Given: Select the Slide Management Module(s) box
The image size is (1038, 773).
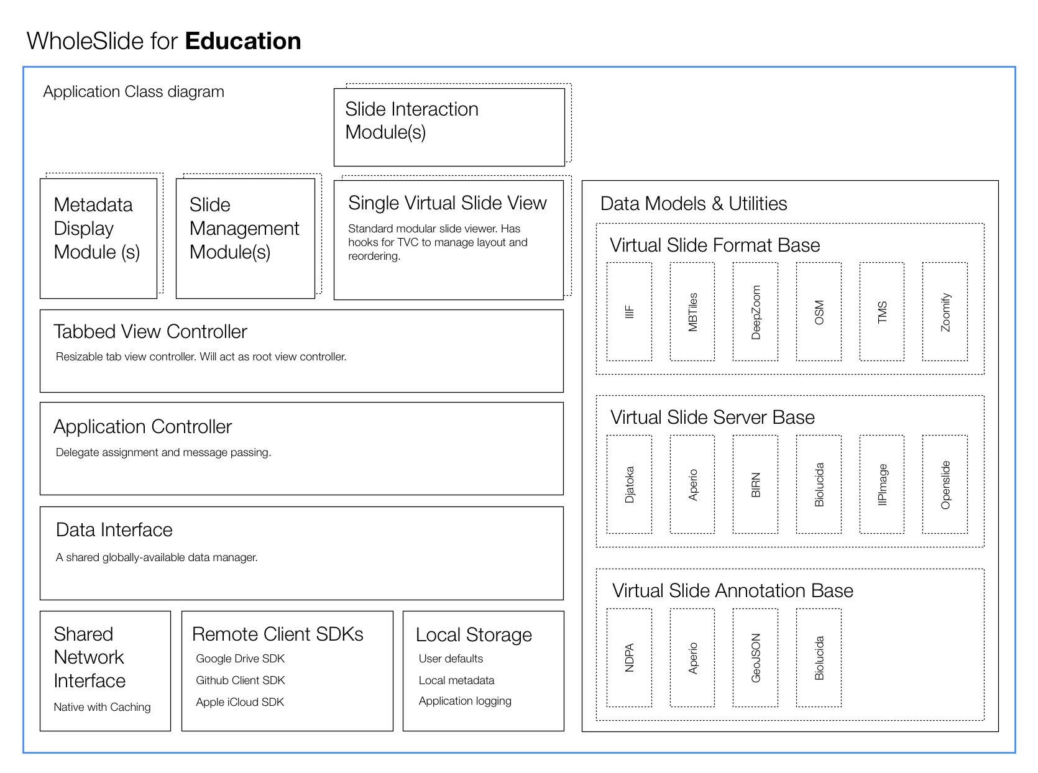Looking at the screenshot, I should click(x=245, y=238).
